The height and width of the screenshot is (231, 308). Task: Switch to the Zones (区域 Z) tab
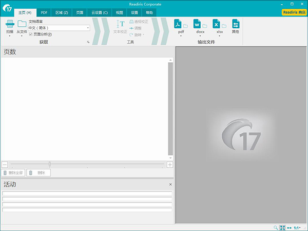pos(62,12)
